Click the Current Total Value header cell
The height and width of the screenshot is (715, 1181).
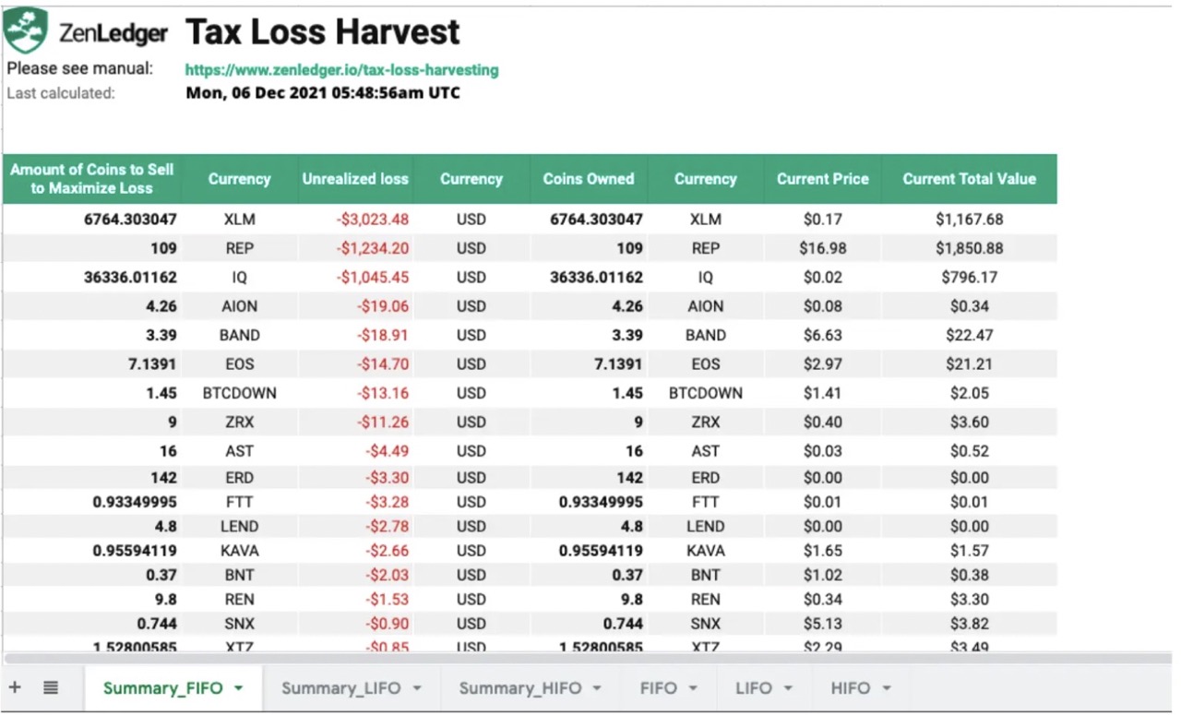click(x=970, y=179)
